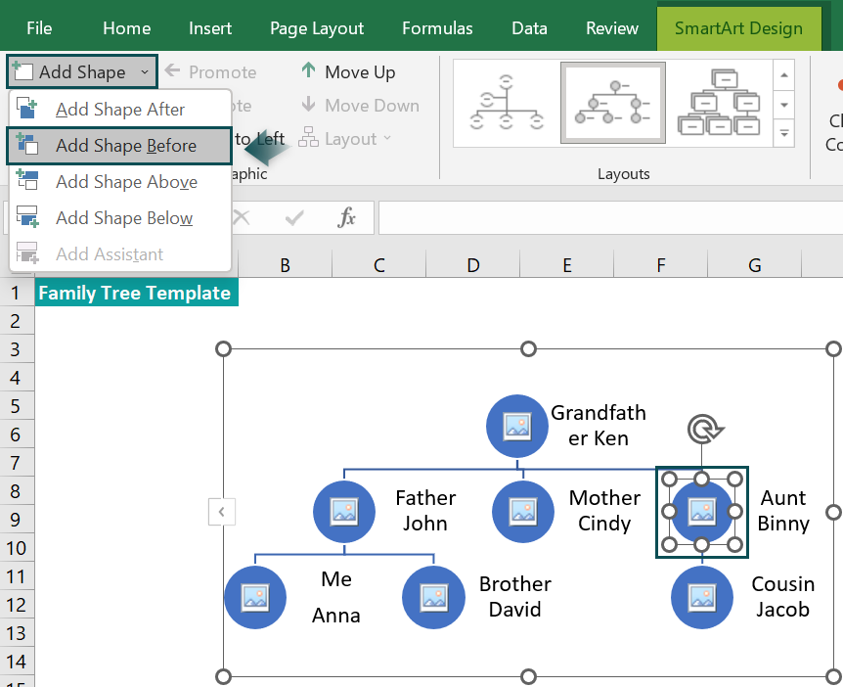The height and width of the screenshot is (687, 843).
Task: Select the SmartArt Design tab
Action: 738,28
